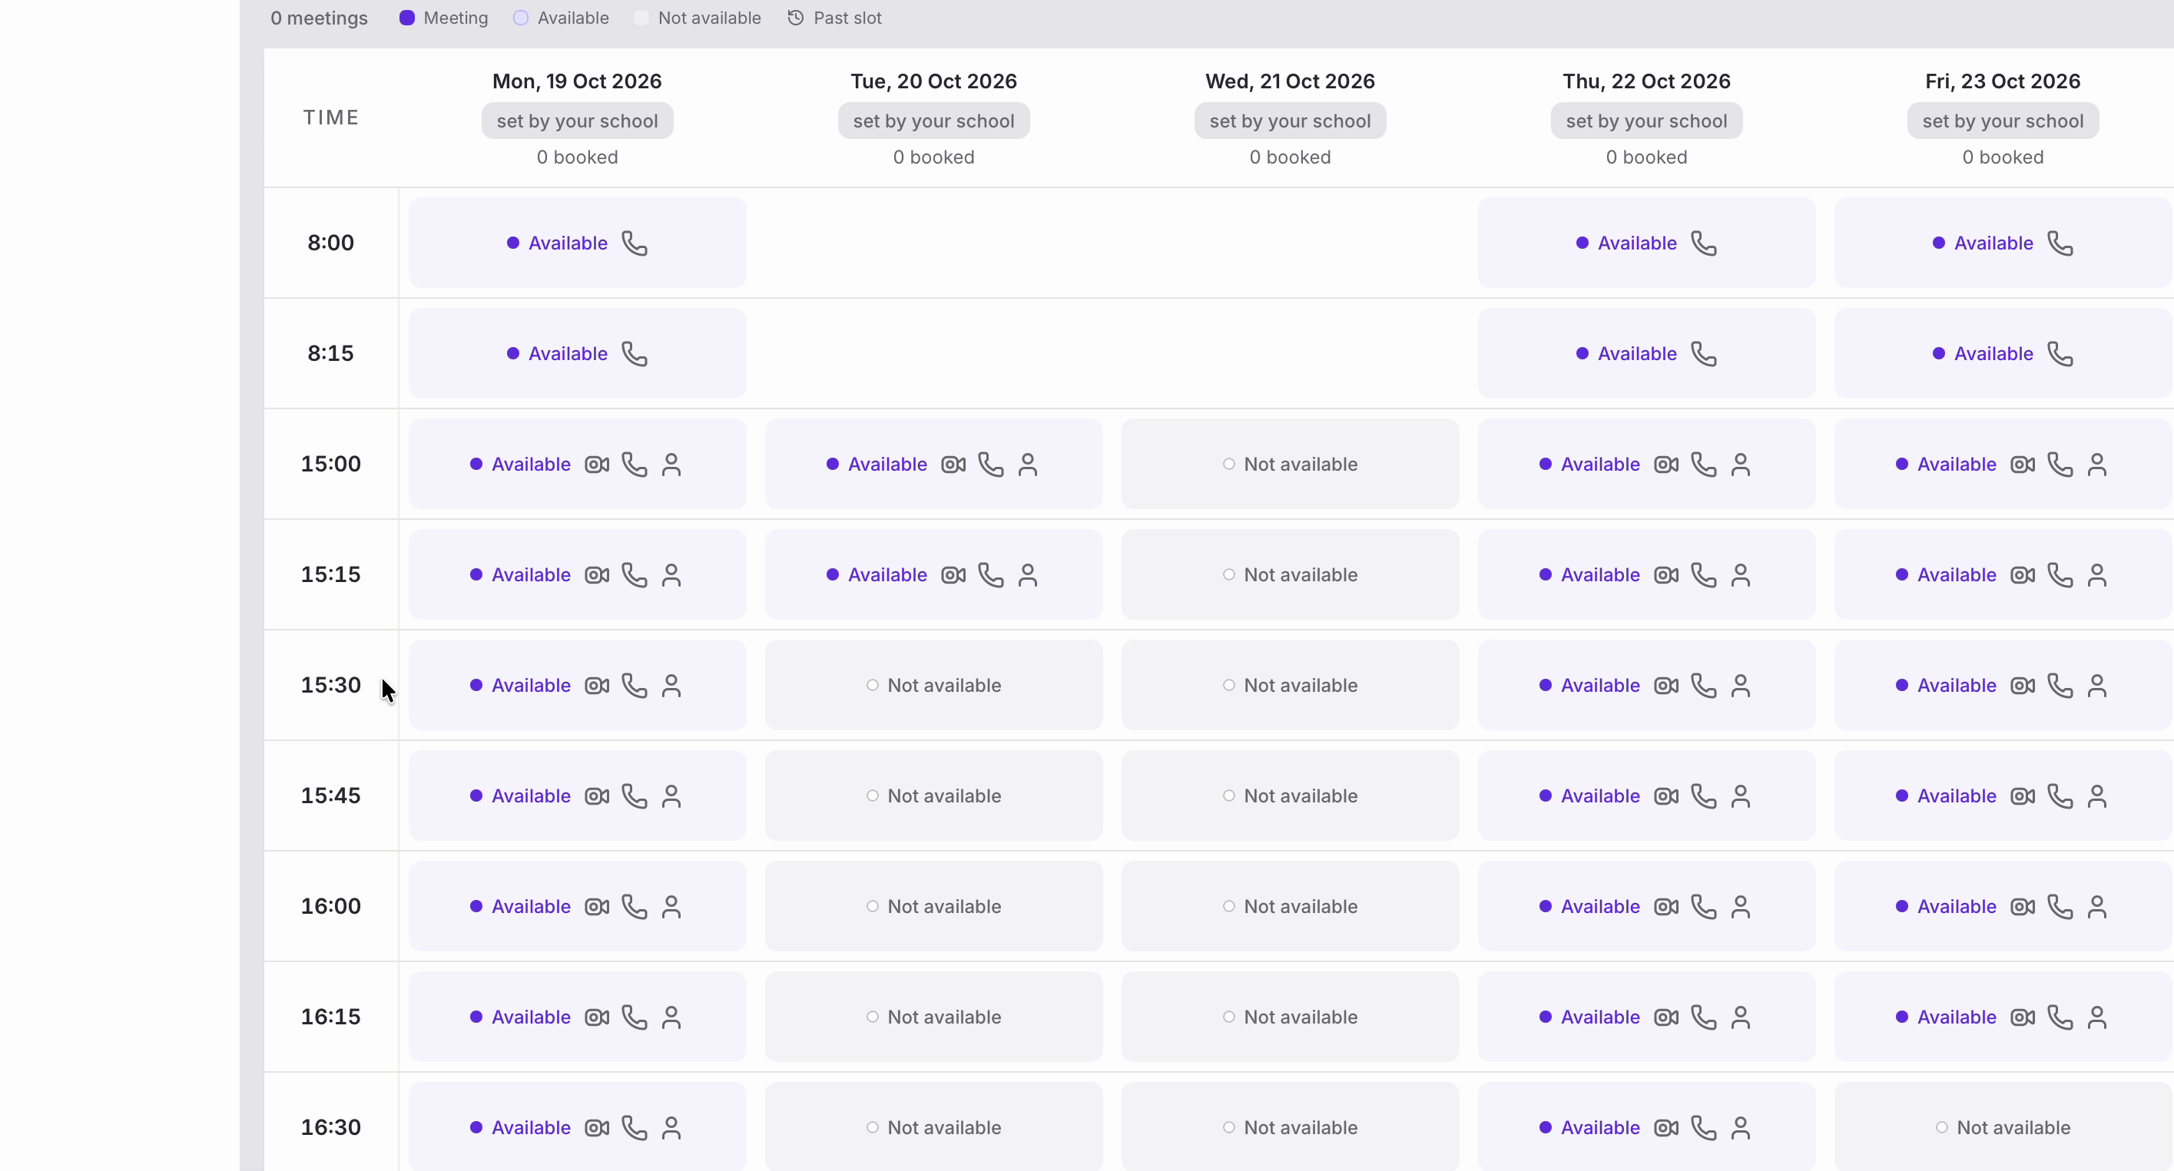This screenshot has height=1171, width=2174.
Task: Select the Wed, 21 Oct 2026 column header
Action: (1290, 81)
